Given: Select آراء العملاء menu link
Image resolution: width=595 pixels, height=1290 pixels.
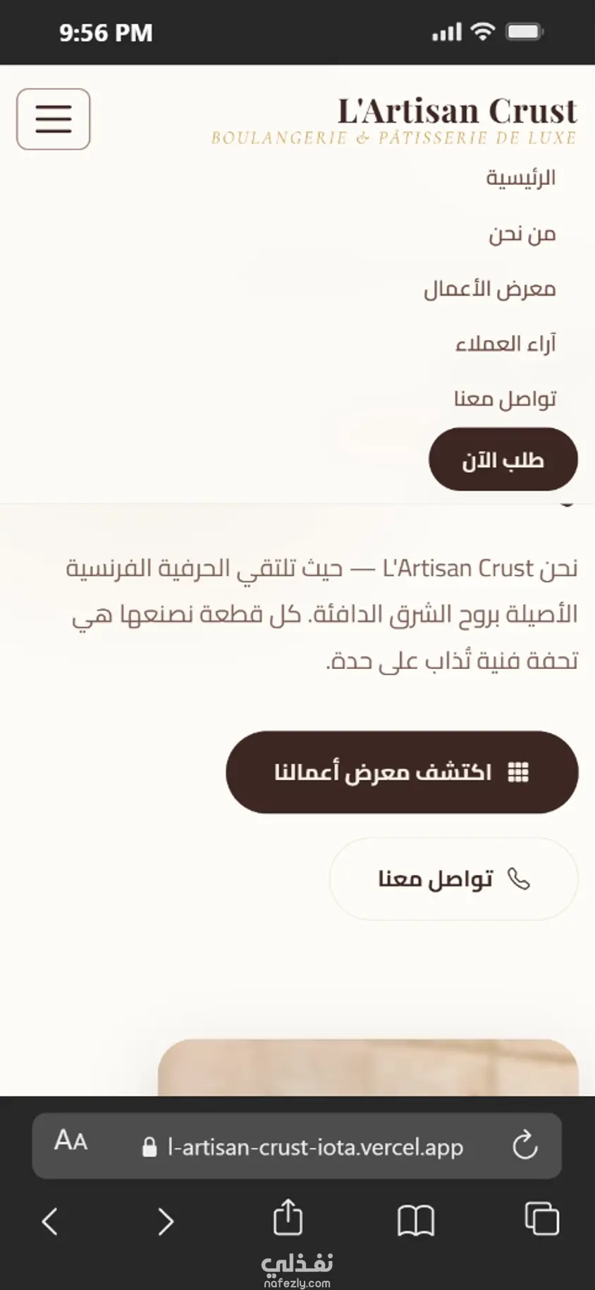Looking at the screenshot, I should click(x=505, y=344).
